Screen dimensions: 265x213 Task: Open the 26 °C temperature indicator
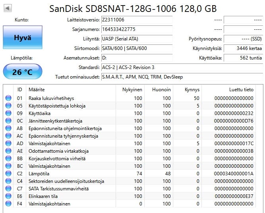tap(23, 71)
